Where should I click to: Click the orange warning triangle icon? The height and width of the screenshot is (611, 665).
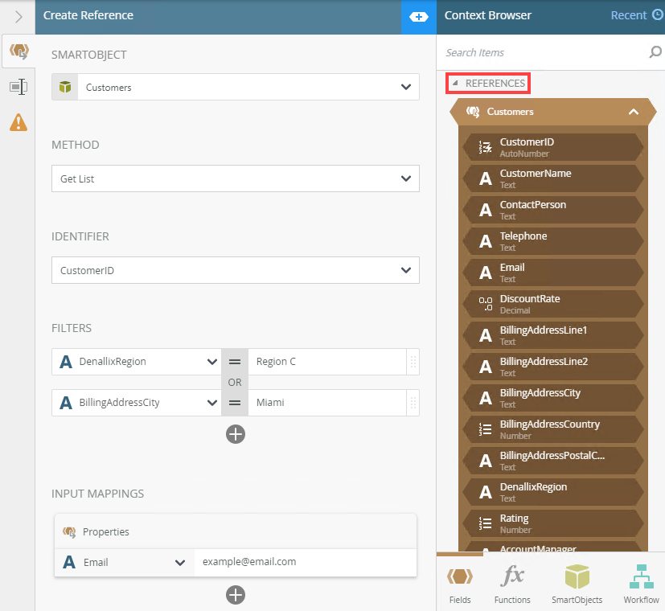point(18,122)
